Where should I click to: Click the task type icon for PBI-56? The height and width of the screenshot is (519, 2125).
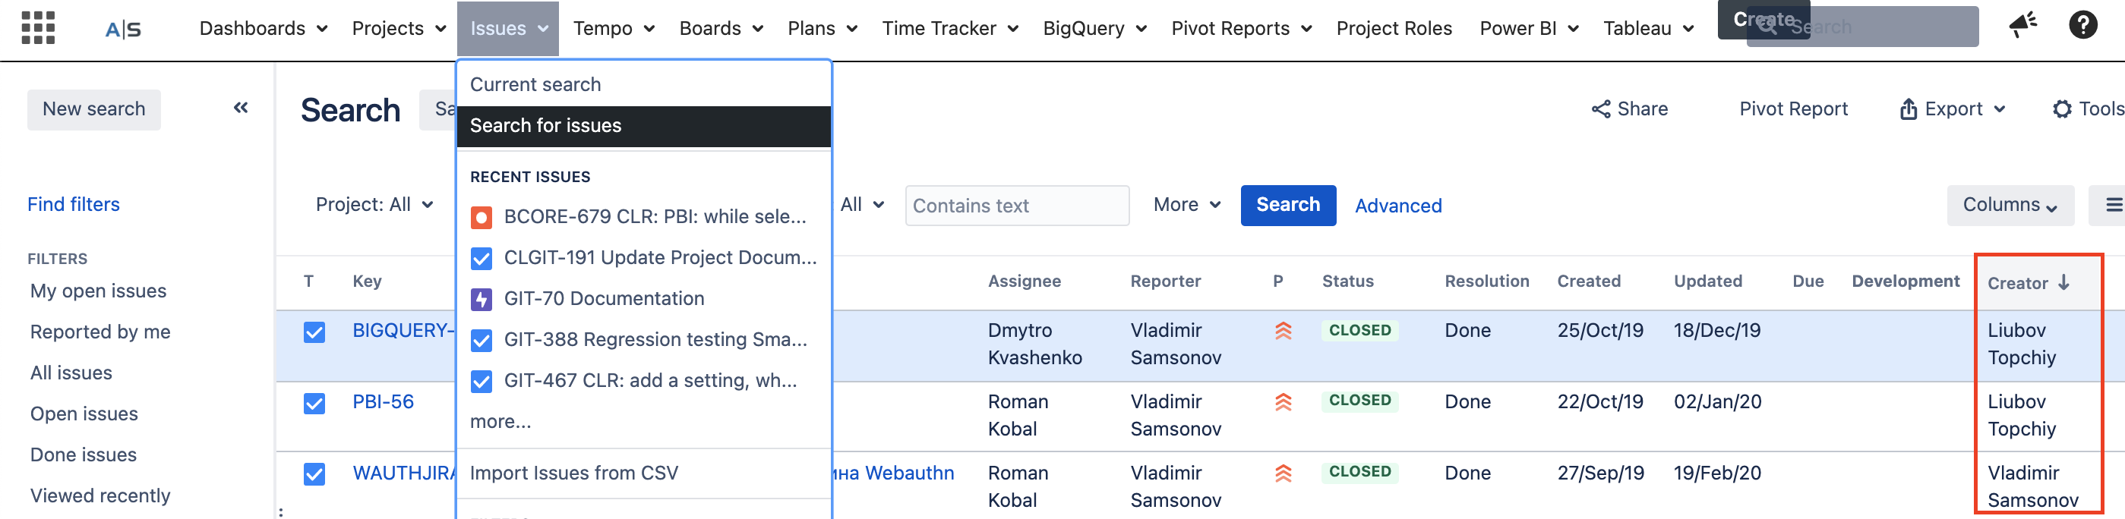(314, 404)
